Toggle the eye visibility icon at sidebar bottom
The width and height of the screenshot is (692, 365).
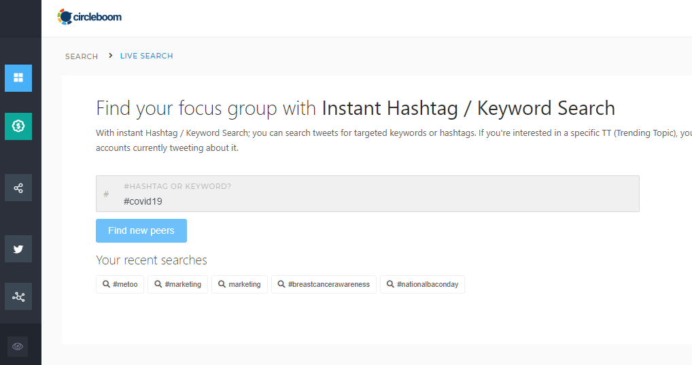click(18, 346)
